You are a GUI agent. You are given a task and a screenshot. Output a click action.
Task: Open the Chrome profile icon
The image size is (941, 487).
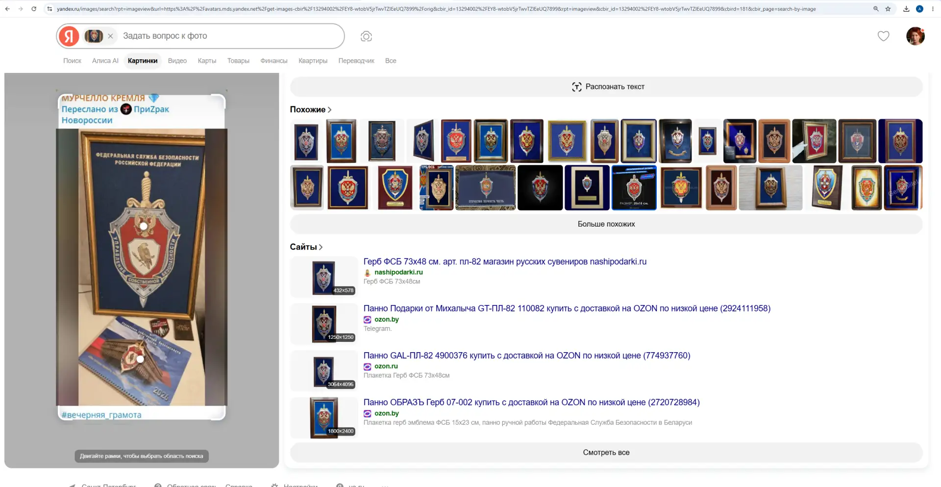tap(919, 9)
